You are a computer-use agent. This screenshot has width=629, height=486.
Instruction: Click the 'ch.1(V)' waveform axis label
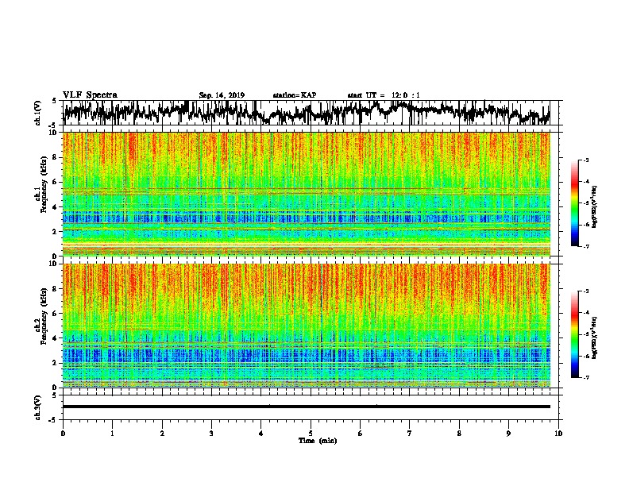pos(37,113)
